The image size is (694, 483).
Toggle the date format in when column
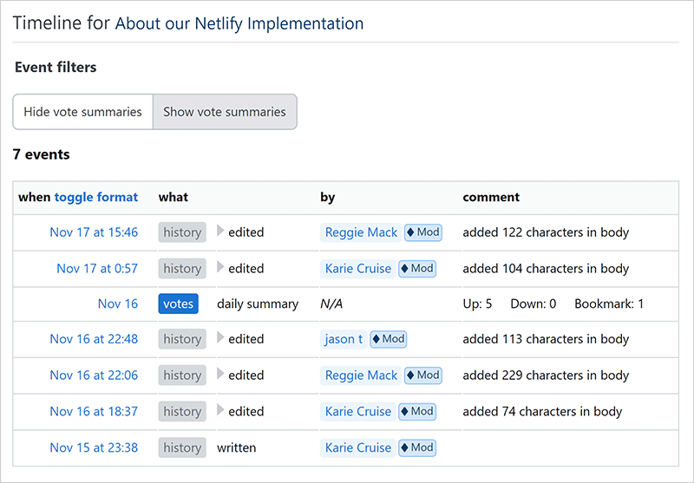coord(96,197)
